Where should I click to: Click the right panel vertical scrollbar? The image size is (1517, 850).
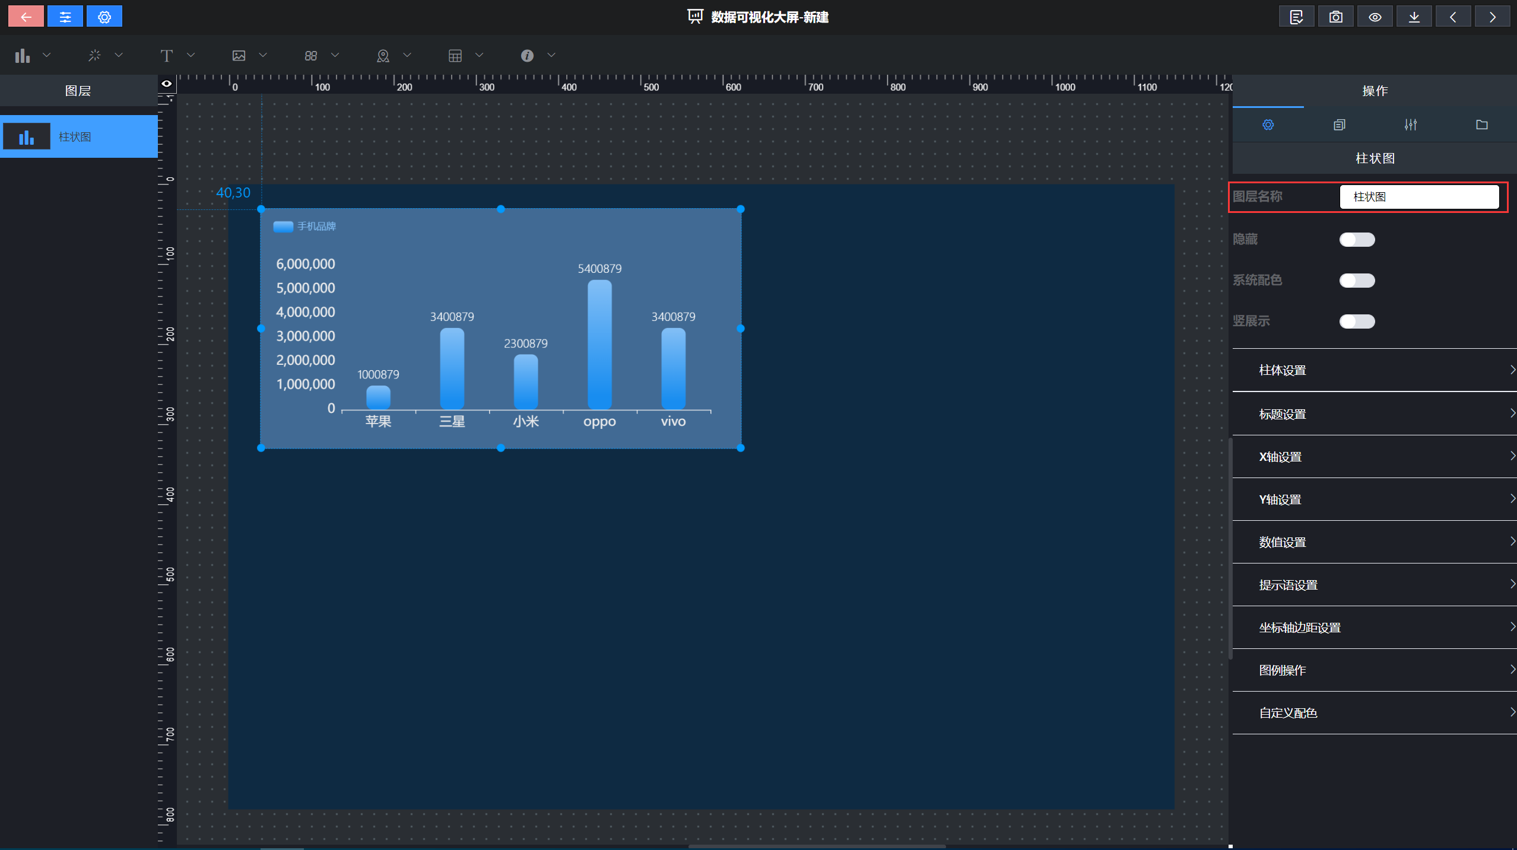[x=1230, y=549]
